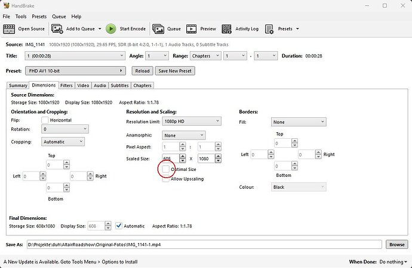Open the border Colour dropdown

click(x=299, y=187)
